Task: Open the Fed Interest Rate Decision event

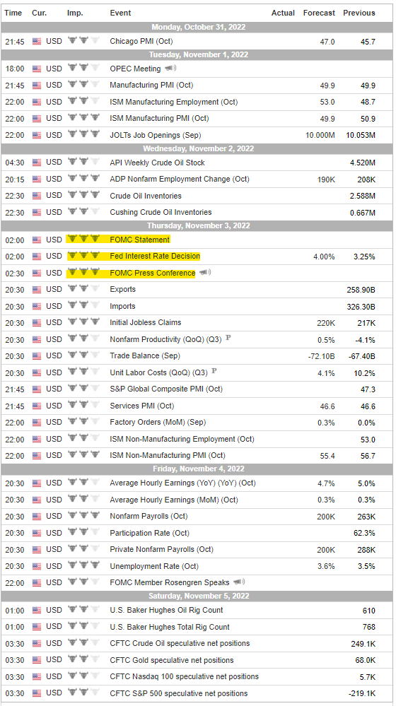Action: pyautogui.click(x=155, y=256)
